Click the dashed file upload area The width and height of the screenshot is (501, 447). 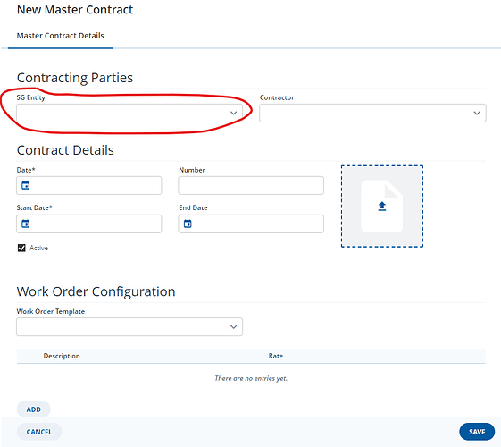click(382, 207)
